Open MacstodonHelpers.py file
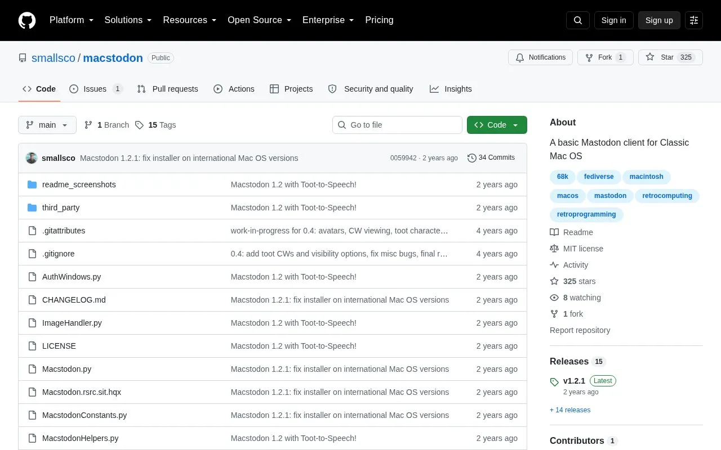721x450 pixels. coord(80,438)
